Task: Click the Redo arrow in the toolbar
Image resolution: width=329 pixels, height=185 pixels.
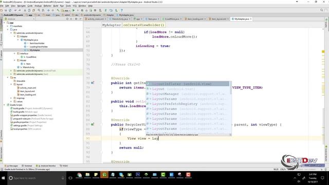Action: pyautogui.click(x=20, y=10)
